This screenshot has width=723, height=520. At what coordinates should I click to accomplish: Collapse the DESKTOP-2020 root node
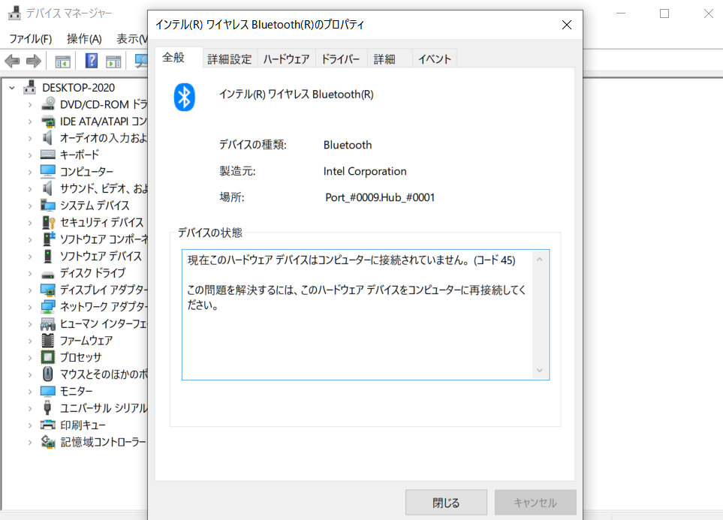point(12,88)
